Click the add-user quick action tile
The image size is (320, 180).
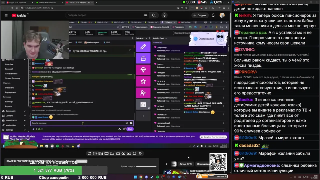pyautogui.click(x=143, y=93)
